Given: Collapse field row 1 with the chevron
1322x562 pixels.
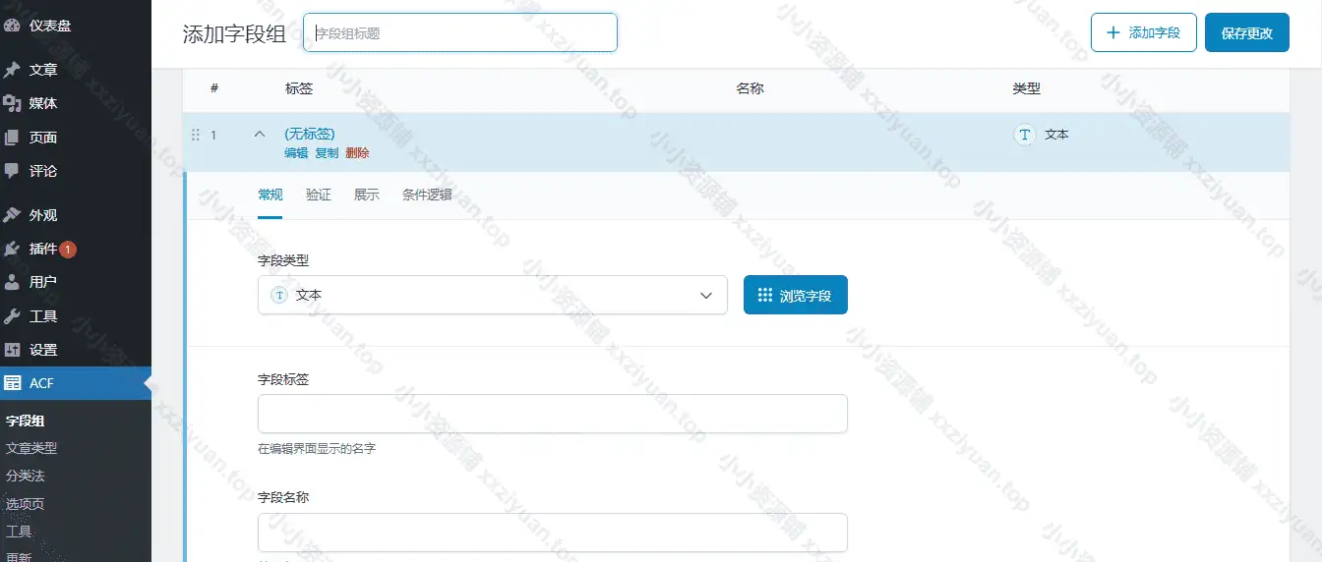Looking at the screenshot, I should click(260, 135).
